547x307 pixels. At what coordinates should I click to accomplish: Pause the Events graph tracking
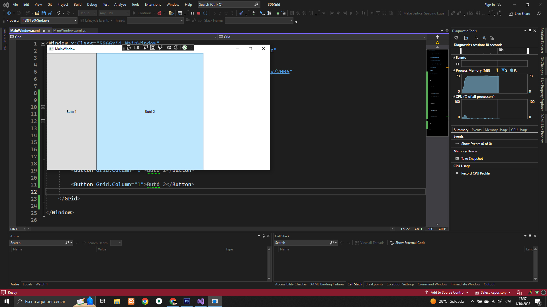458,64
